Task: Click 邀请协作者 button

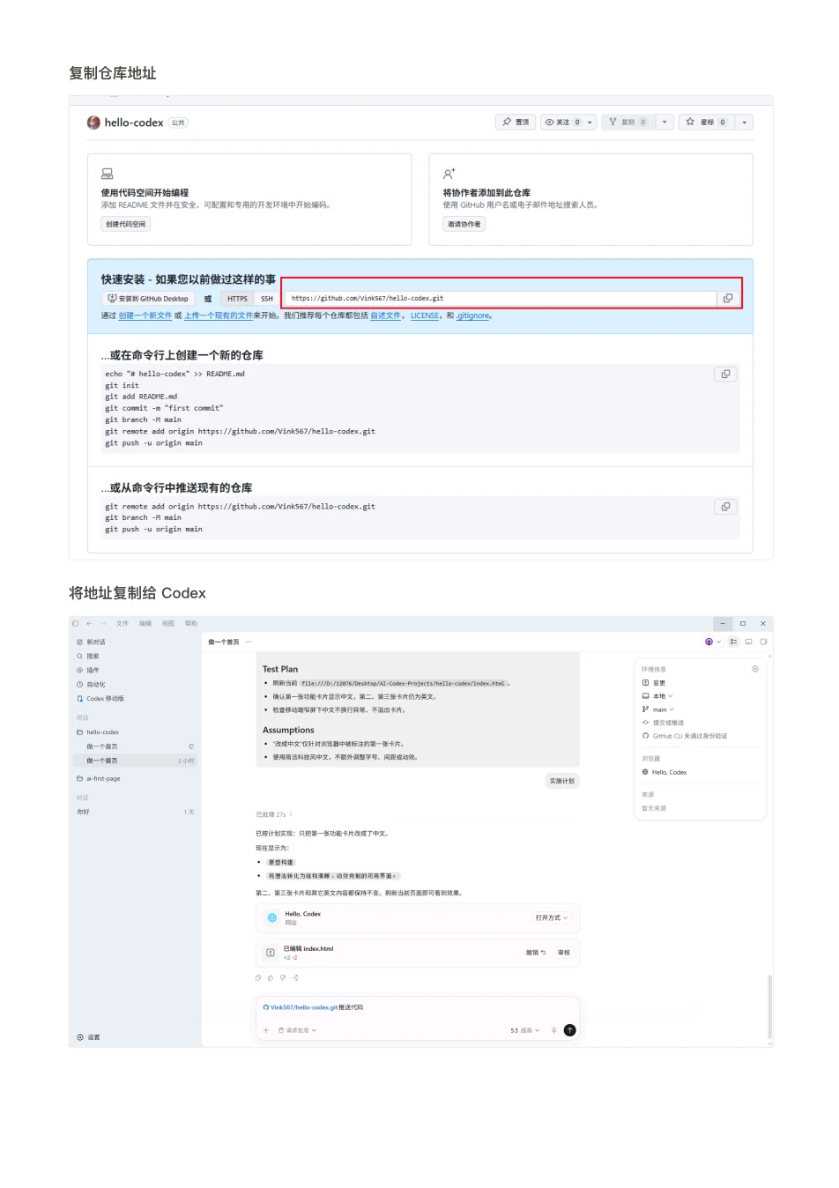Action: (464, 224)
